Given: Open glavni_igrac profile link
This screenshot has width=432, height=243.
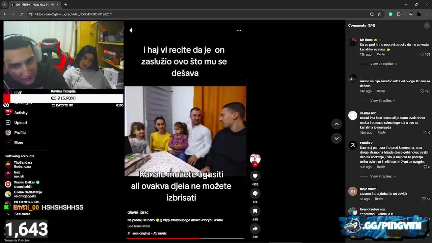Looking at the screenshot, I should coord(138,212).
